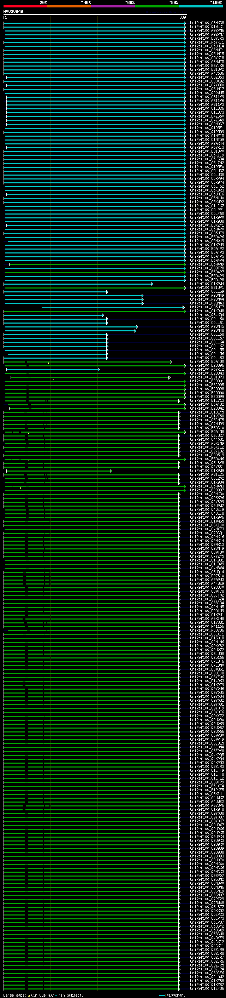Viewport: 226px width, 998px height.
Task: Click the cyan =100char. scale swatch
Action: click(162, 995)
